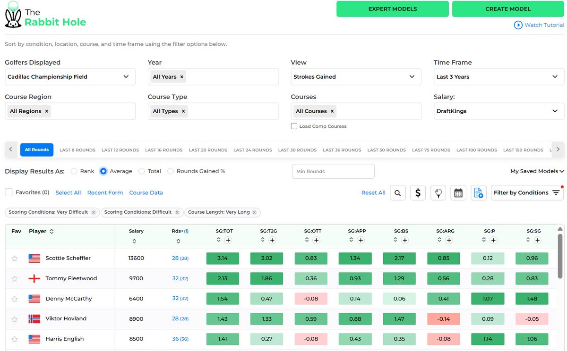
Task: Click the Rds info (i) icon
Action: [186, 231]
